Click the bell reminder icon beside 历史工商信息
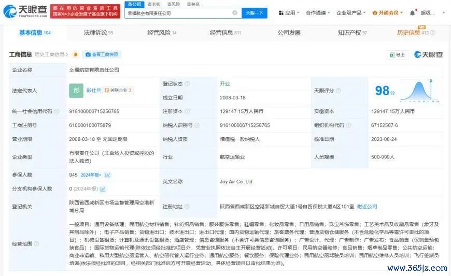This screenshot has width=451, height=276. pos(76,54)
